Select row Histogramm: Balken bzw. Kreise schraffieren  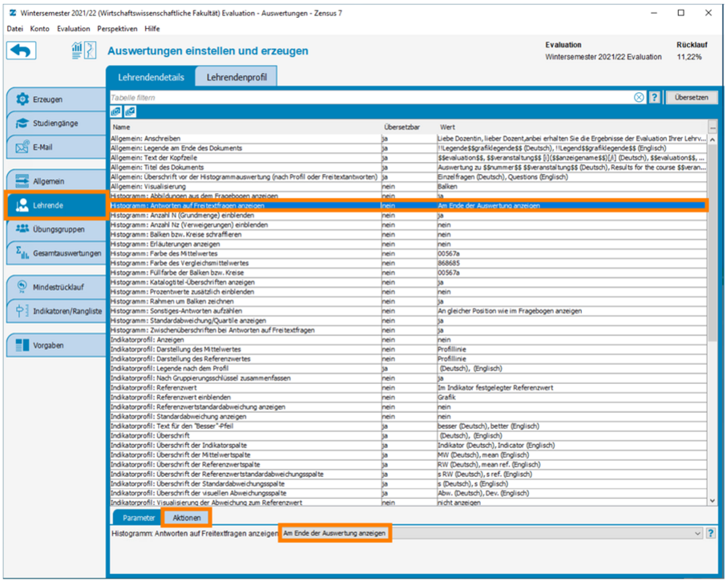point(409,235)
